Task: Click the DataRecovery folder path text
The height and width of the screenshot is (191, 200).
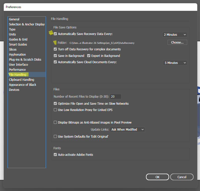Action: 102,43
